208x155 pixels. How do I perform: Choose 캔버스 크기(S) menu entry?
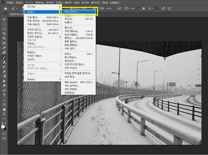tap(42, 33)
